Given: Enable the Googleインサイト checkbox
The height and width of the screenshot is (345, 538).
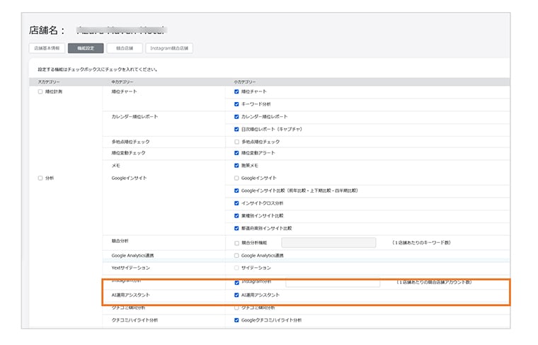Looking at the screenshot, I should pyautogui.click(x=236, y=178).
